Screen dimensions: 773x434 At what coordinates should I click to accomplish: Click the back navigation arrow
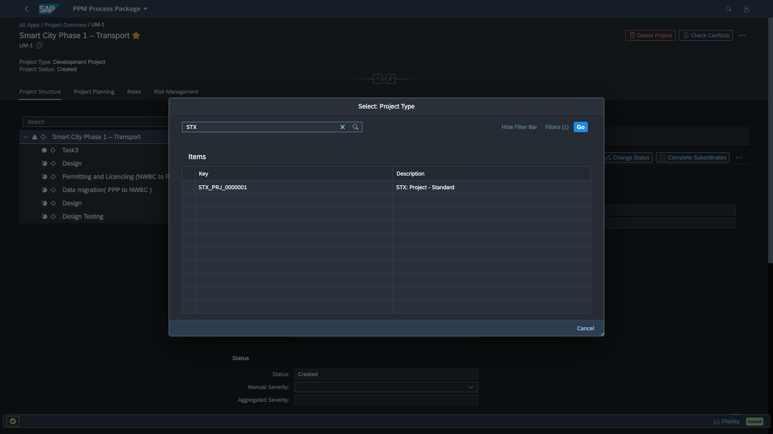coord(27,9)
